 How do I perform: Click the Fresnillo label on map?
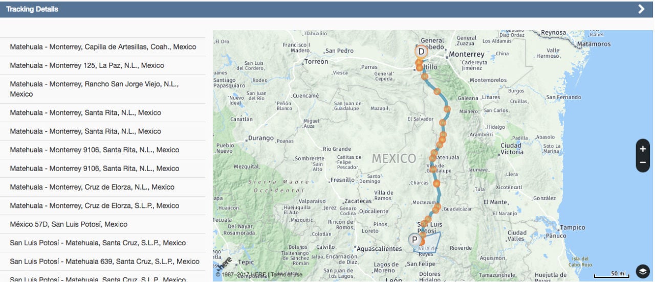pos(342,180)
